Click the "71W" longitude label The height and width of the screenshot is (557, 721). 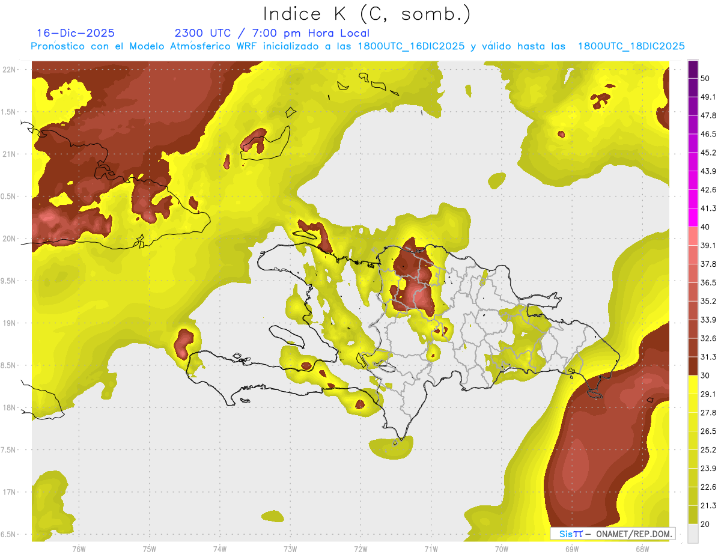coord(431,549)
